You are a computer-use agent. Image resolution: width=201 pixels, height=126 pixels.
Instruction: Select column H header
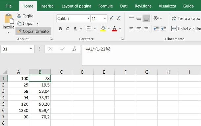(x=168, y=72)
